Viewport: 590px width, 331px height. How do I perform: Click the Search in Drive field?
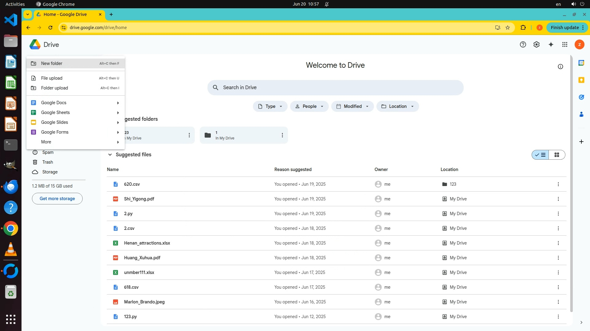335,88
